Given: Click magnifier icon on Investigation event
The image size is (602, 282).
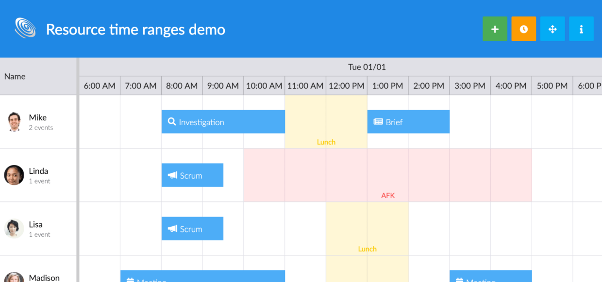Looking at the screenshot, I should (171, 122).
